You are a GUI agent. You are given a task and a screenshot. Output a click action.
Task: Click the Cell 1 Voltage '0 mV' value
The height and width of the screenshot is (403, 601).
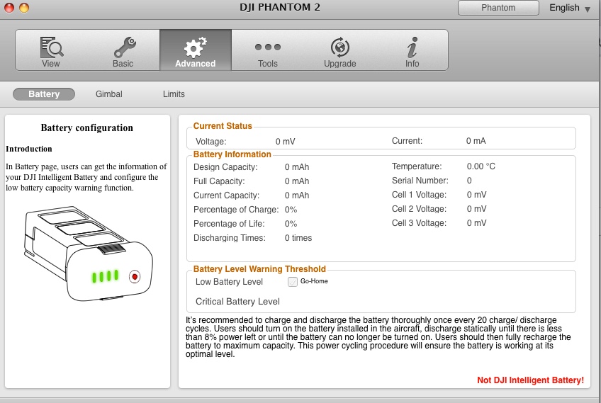pyautogui.click(x=476, y=195)
